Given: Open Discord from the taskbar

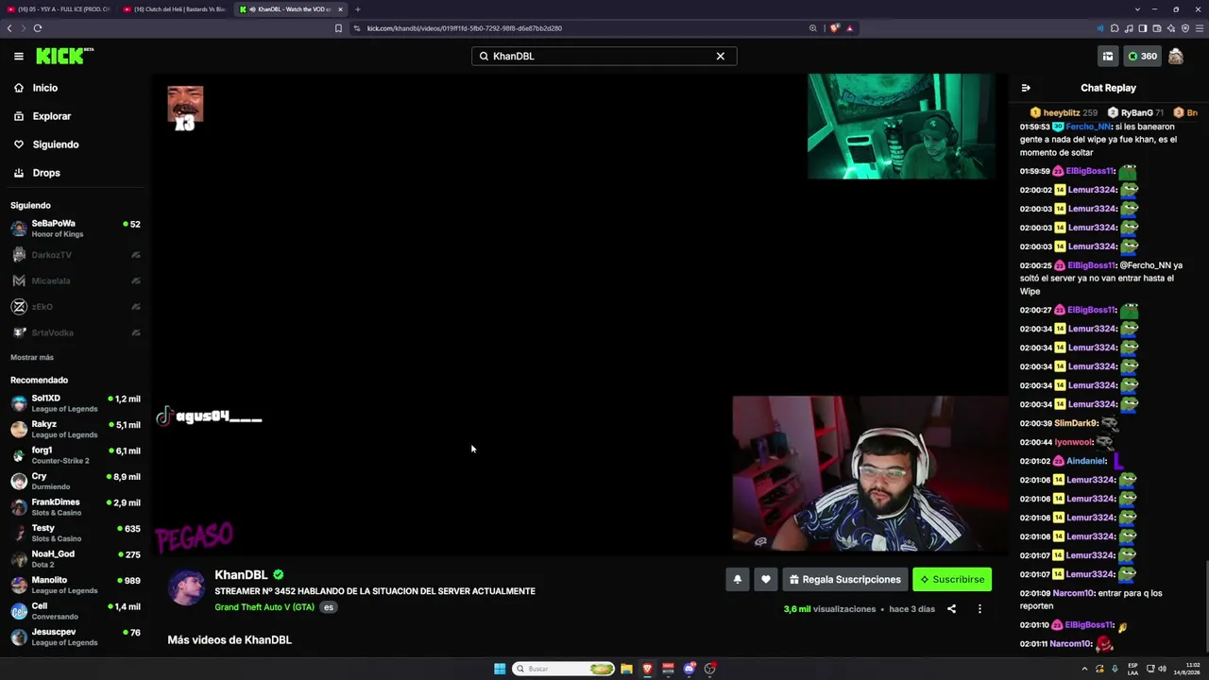Looking at the screenshot, I should coord(690,669).
